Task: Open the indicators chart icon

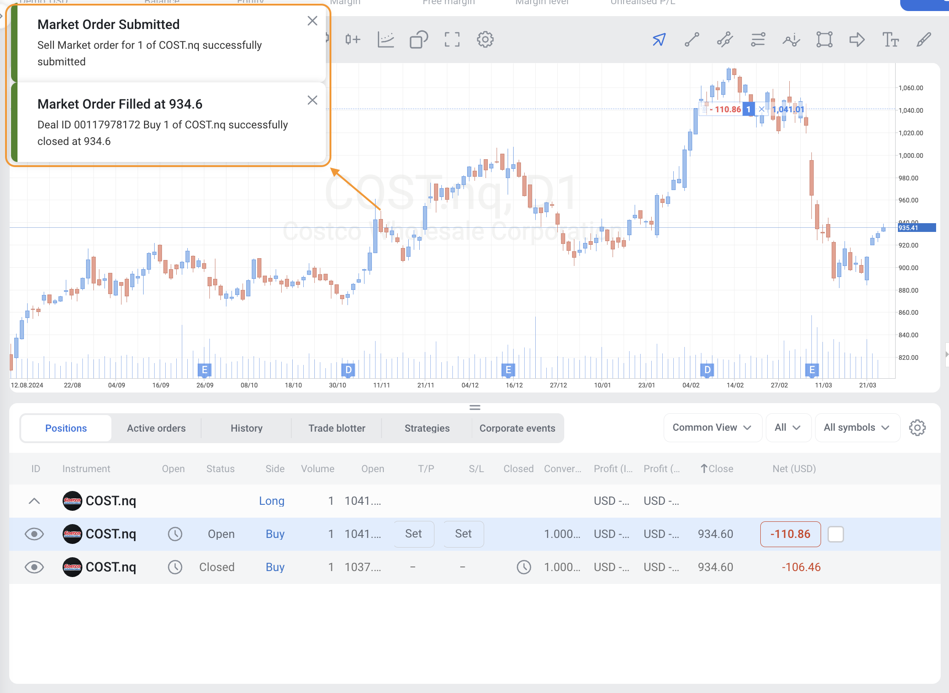Action: (386, 40)
